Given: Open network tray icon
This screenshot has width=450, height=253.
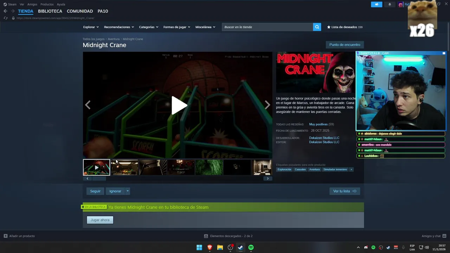Looking at the screenshot, I should [x=421, y=247].
